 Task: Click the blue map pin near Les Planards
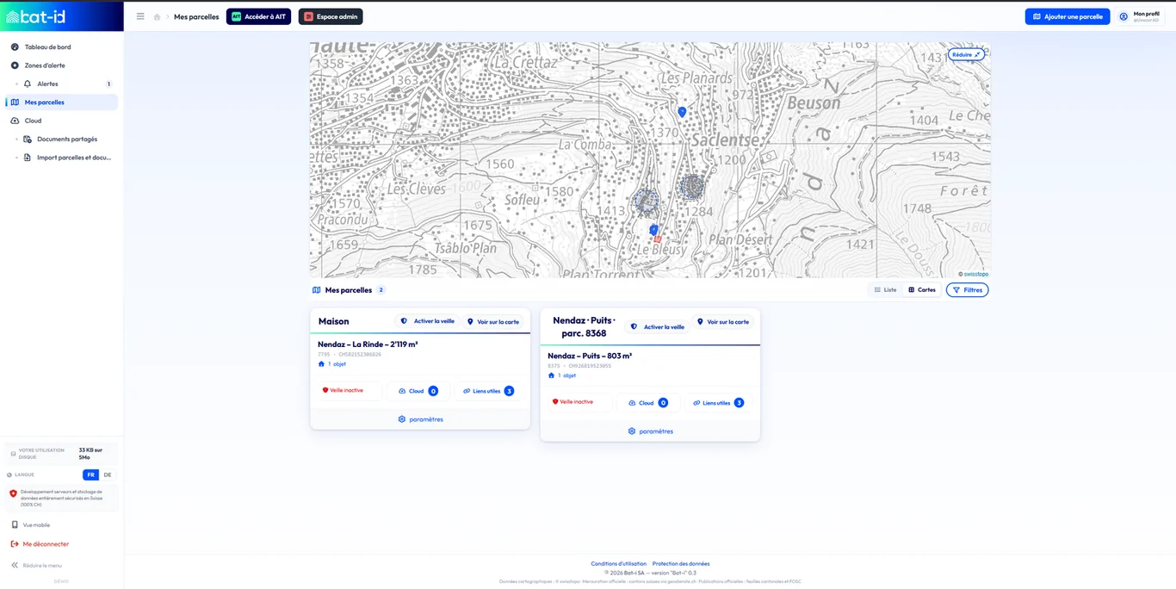682,112
